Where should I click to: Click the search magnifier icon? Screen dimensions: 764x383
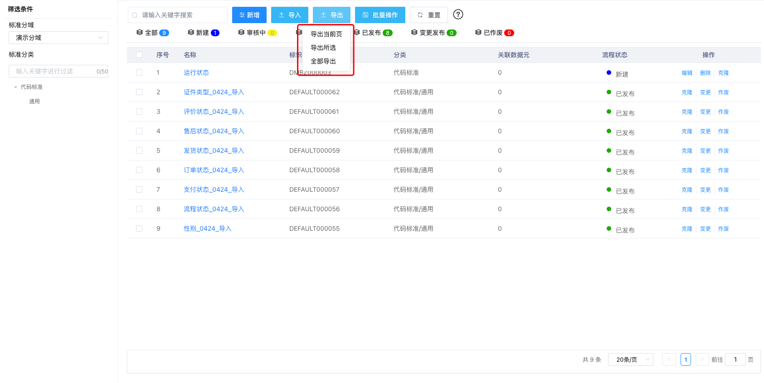click(135, 15)
